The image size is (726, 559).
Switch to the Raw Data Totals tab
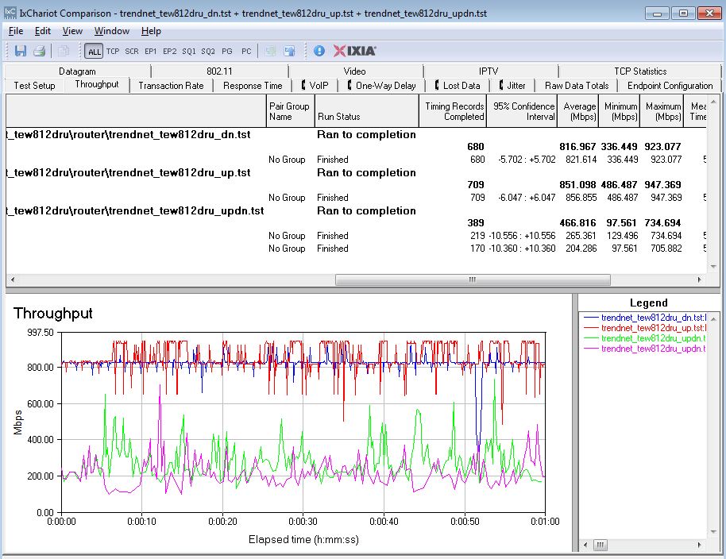[577, 86]
